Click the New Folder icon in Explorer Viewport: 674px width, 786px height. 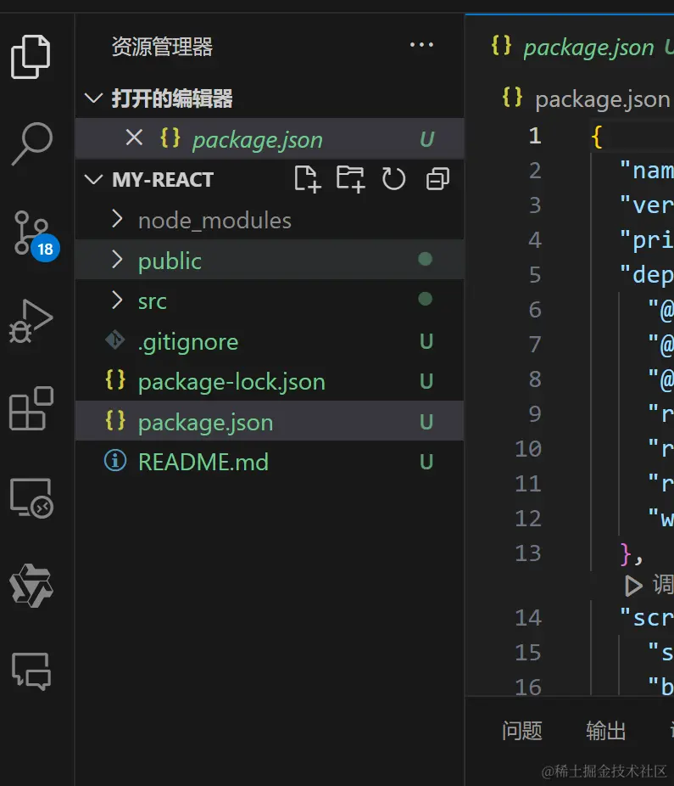(x=351, y=179)
